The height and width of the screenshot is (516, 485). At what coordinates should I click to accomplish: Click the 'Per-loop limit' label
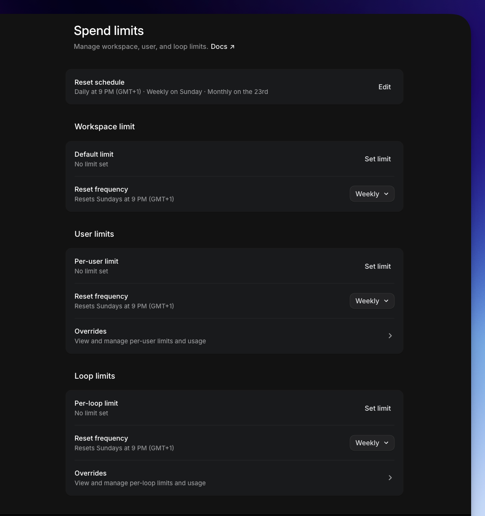coord(96,403)
